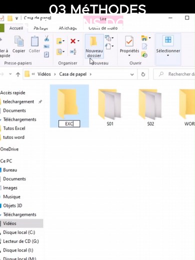Expand the Copy to dropdown arrow
Viewport: 195px width, 260px height.
click(63, 51)
